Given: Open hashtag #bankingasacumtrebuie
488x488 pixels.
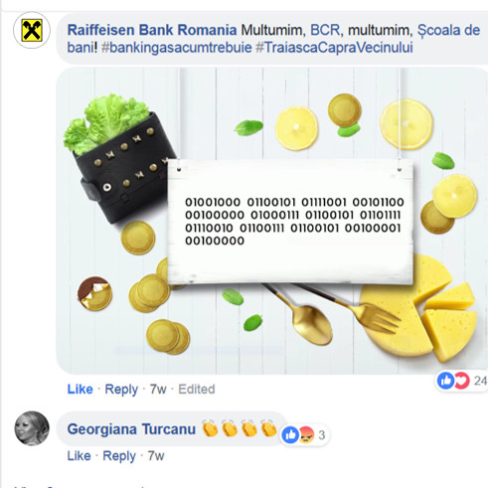Looking at the screenshot, I should (176, 48).
